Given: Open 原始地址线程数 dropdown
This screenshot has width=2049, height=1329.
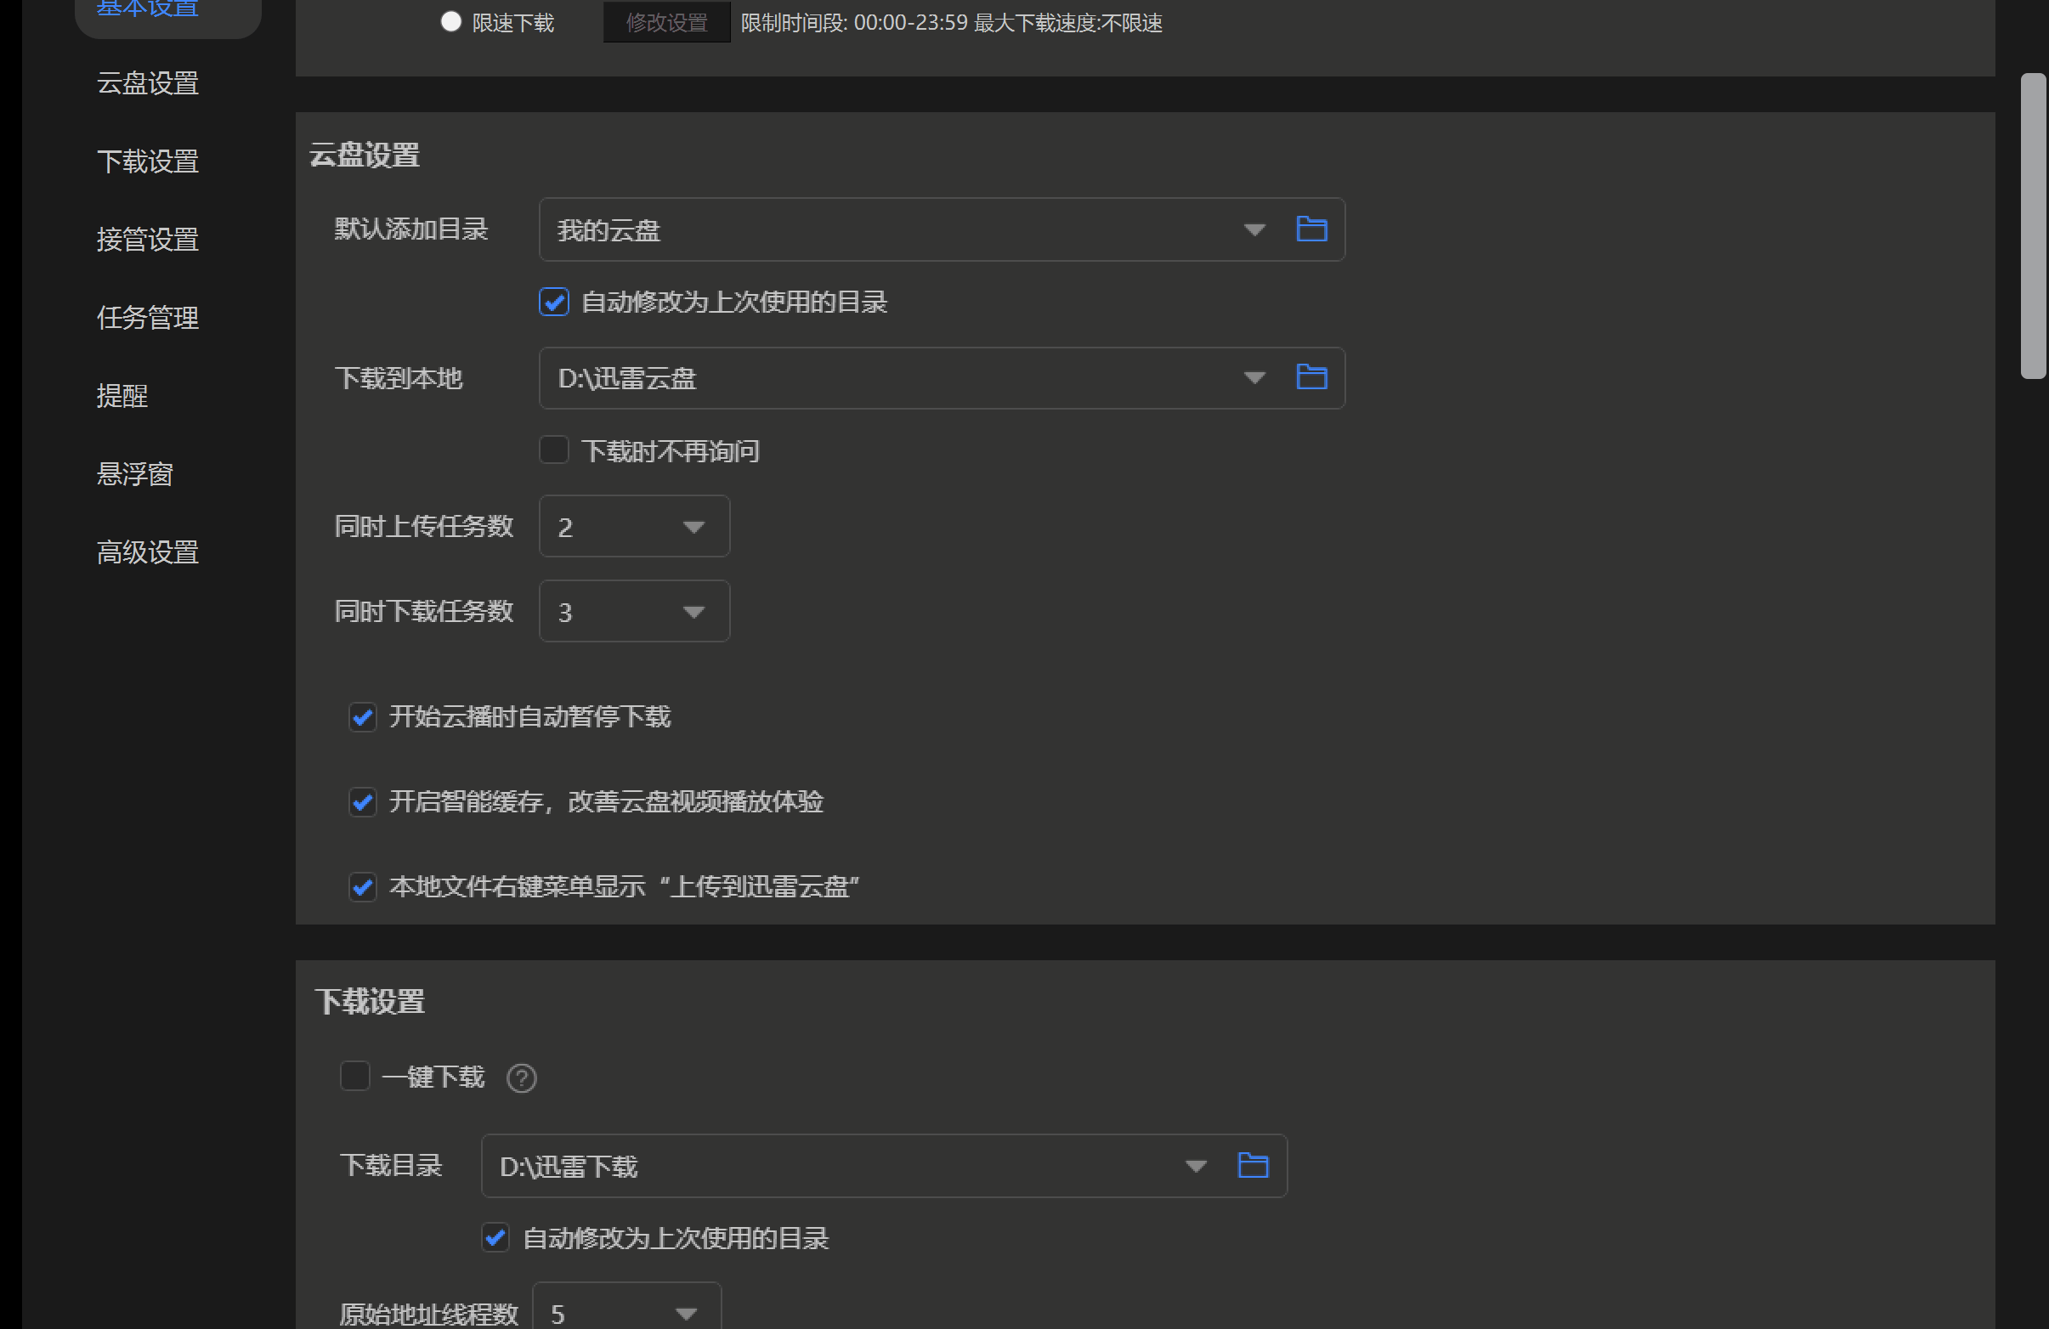Looking at the screenshot, I should coord(685,1314).
